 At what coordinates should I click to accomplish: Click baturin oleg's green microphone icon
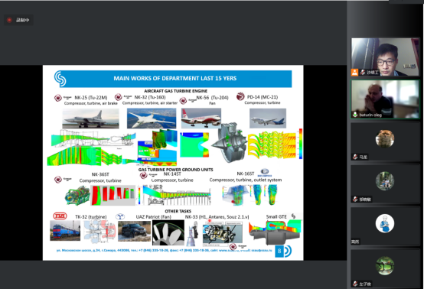(355, 115)
